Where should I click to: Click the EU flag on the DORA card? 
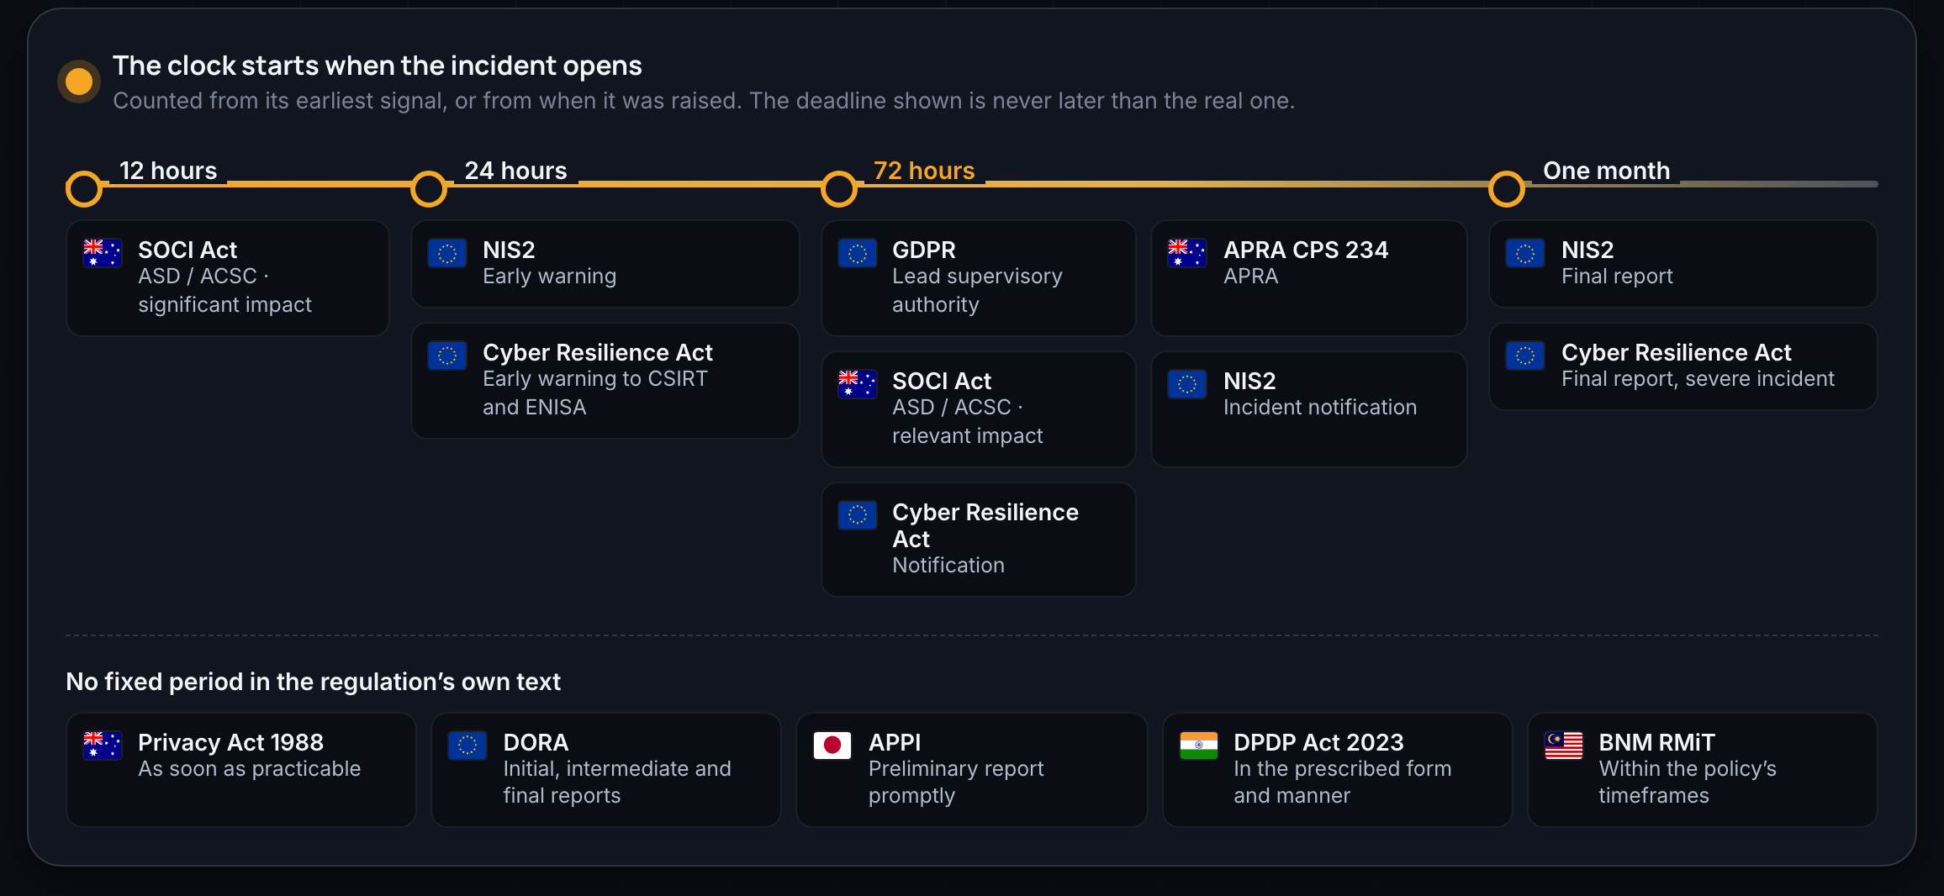(x=468, y=746)
